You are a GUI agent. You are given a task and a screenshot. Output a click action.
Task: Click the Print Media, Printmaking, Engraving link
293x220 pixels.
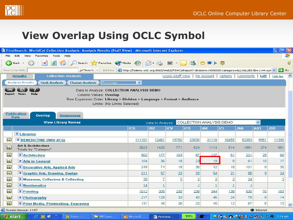pyautogui.click(x=56, y=204)
